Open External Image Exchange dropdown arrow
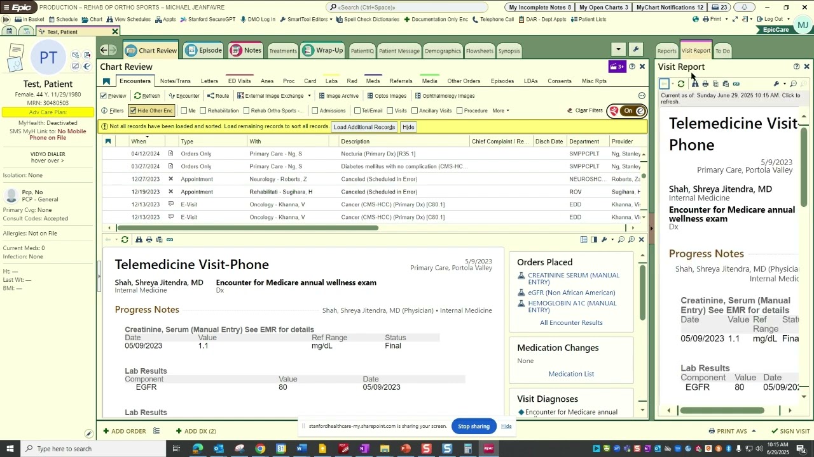Image resolution: width=814 pixels, height=457 pixels. click(309, 96)
